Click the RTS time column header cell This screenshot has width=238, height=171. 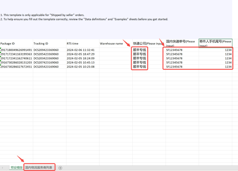pyautogui.click(x=83, y=43)
